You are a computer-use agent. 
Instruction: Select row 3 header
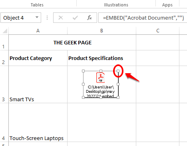(x=4, y=84)
